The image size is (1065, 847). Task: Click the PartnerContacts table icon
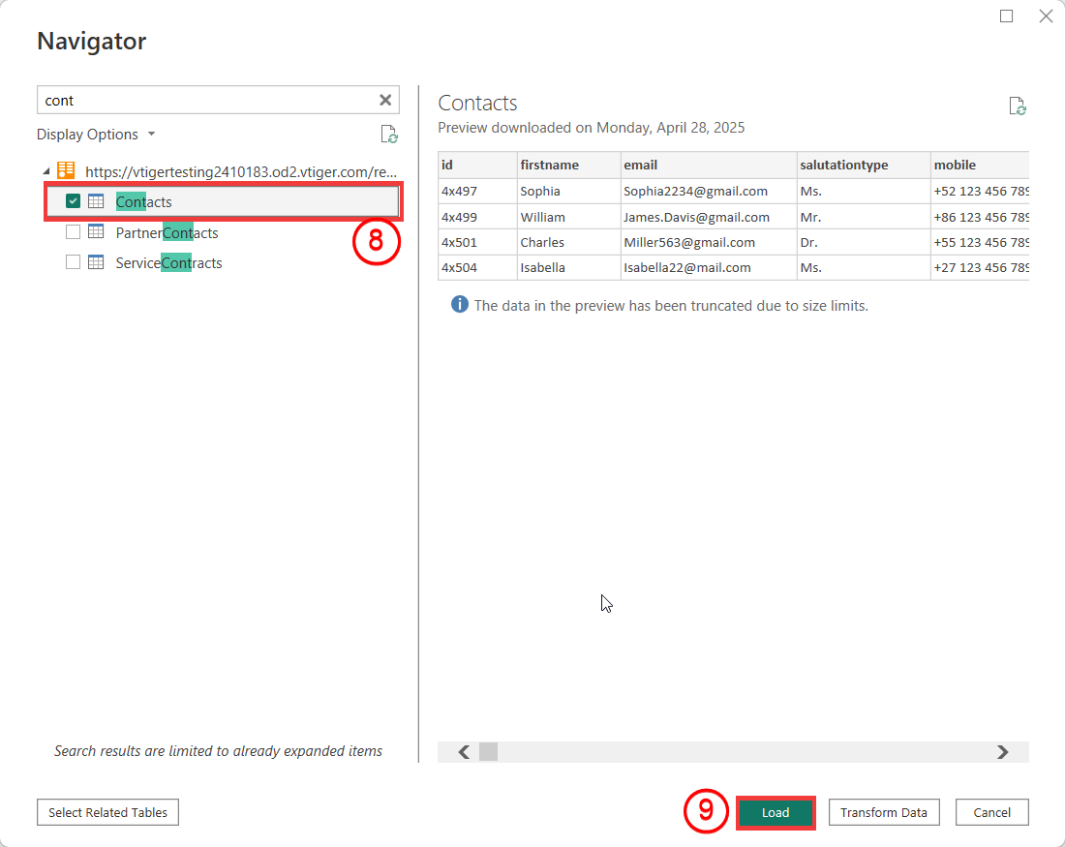96,232
